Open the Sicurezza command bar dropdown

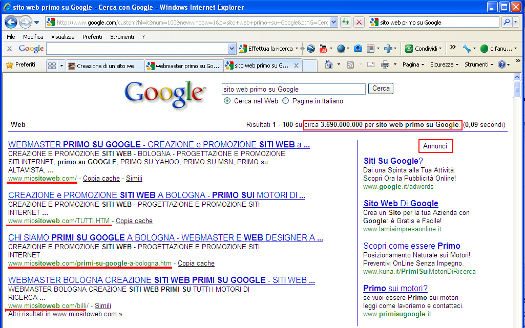[x=444, y=64]
